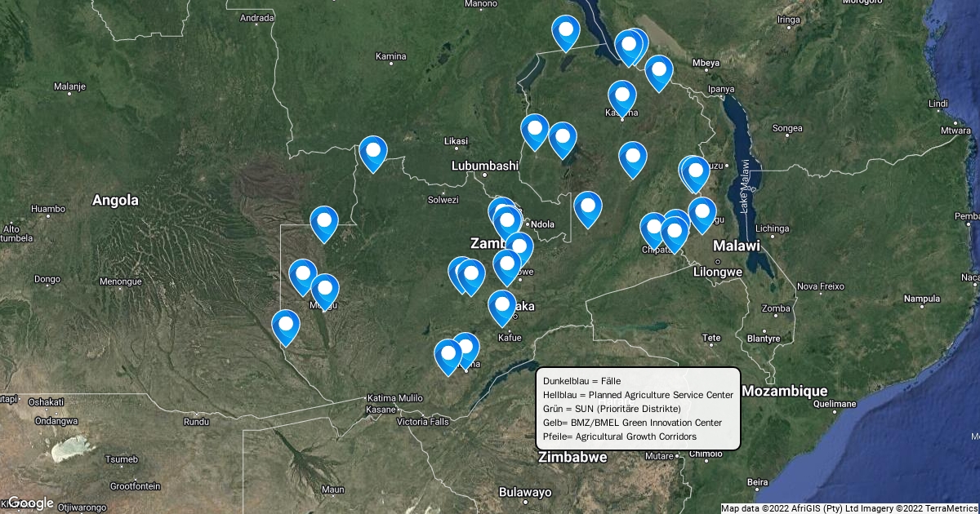The height and width of the screenshot is (514, 980).
Task: Click the pin at Zambia's western border corner
Action: [x=324, y=222]
